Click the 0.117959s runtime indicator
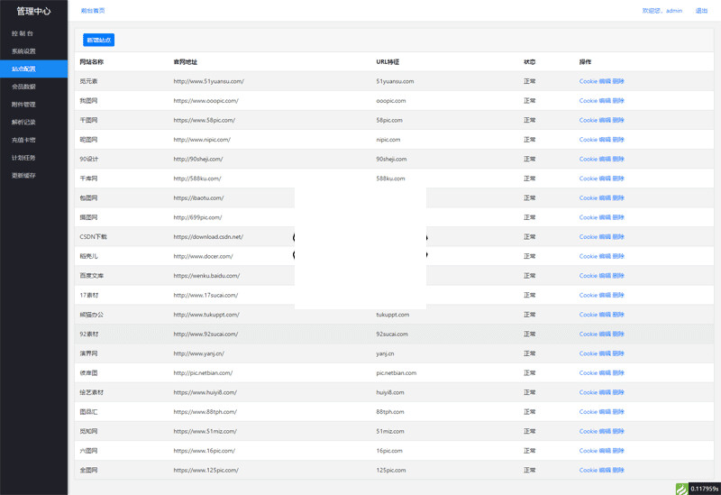721x495 pixels. [x=705, y=489]
